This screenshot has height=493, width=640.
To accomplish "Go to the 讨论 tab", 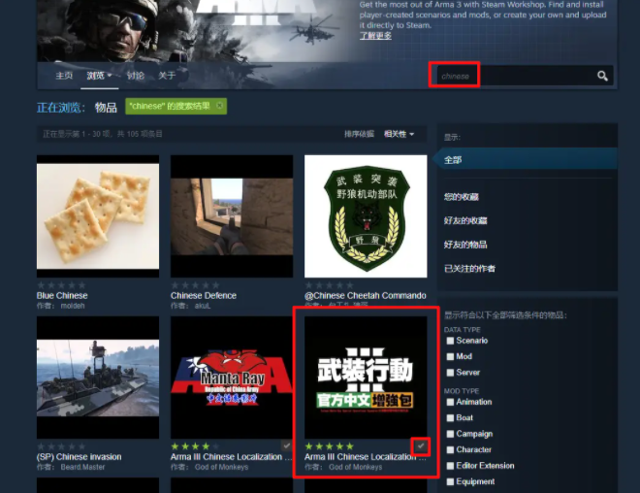I will coord(136,76).
